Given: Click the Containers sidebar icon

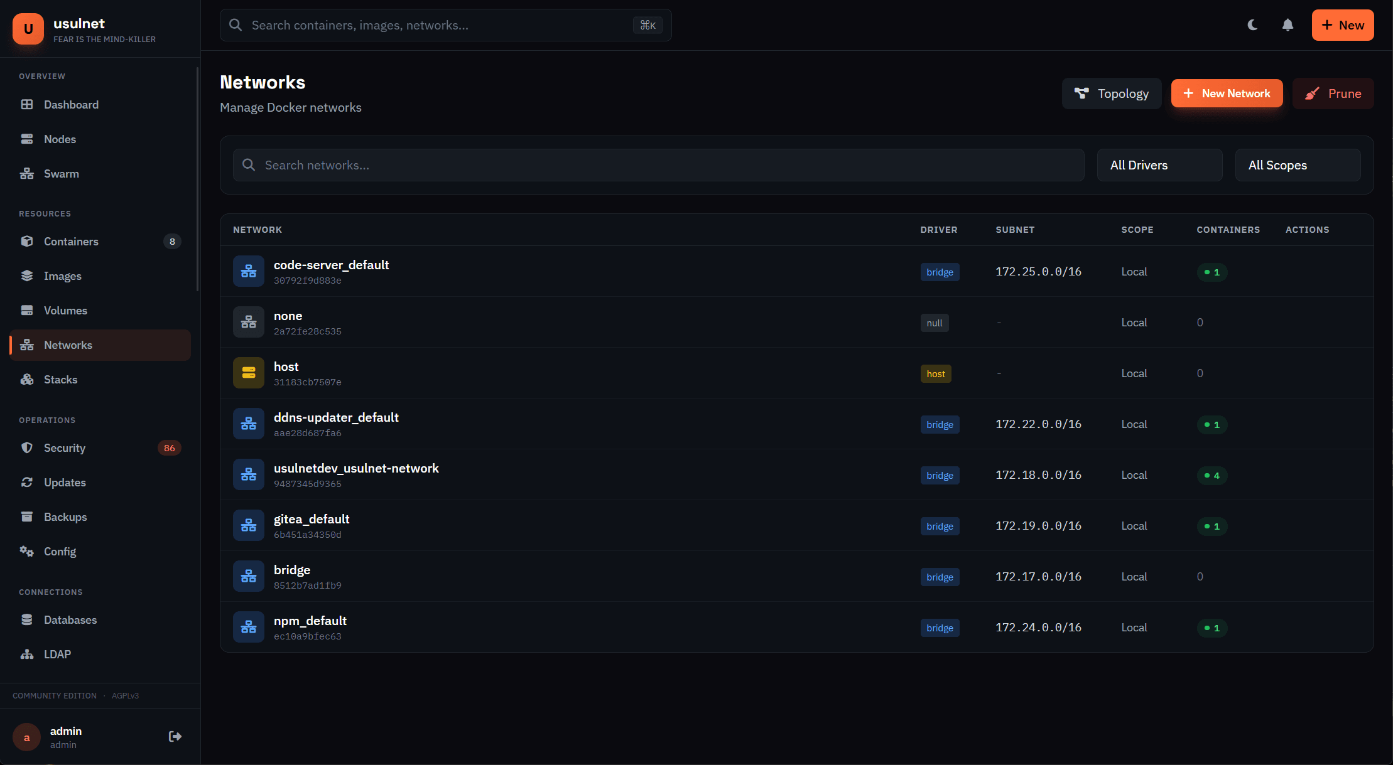Looking at the screenshot, I should [27, 241].
